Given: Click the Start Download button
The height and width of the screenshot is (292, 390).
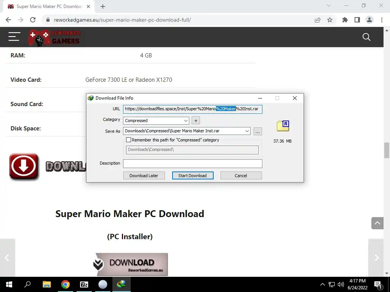Looking at the screenshot, I should point(193,176).
